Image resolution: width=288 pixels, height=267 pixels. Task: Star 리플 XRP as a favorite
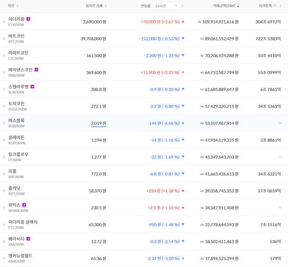click(x=4, y=174)
